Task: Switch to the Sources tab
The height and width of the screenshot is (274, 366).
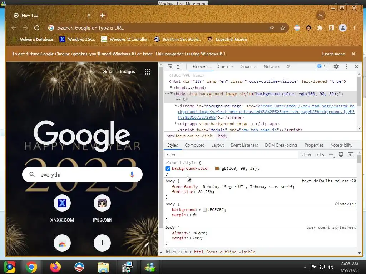Action: click(248, 67)
